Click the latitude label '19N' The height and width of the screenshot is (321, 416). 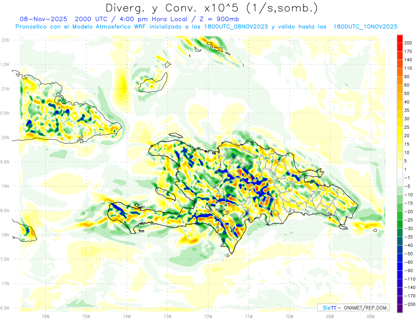[x=5, y=186]
